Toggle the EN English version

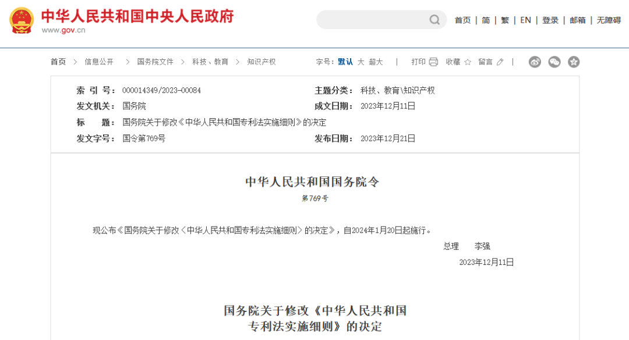click(x=525, y=20)
